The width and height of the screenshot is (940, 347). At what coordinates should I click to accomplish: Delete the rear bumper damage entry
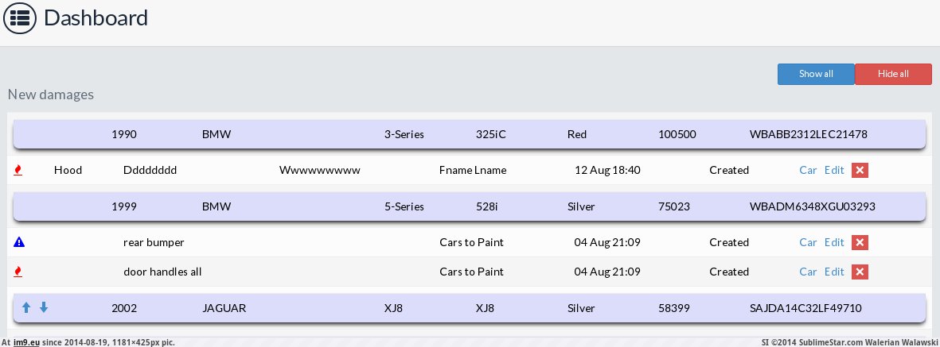click(859, 242)
